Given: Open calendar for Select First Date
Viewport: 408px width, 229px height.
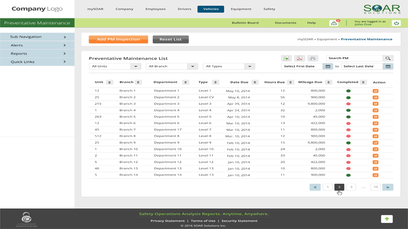Looking at the screenshot, I should [x=328, y=66].
